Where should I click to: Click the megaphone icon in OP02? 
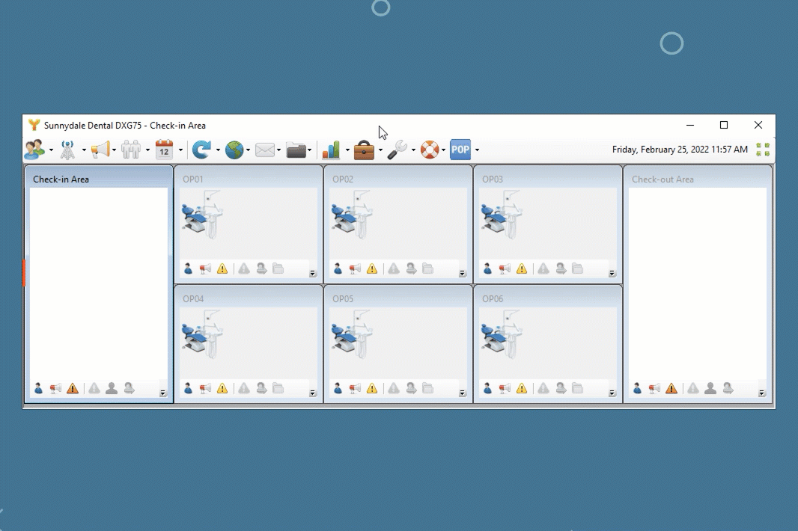coord(355,268)
